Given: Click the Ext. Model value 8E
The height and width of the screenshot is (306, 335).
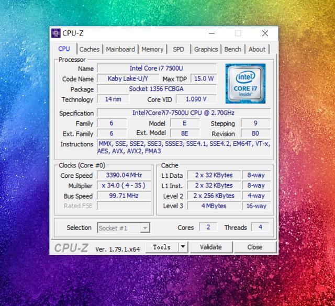Looking at the screenshot, I should point(185,133).
